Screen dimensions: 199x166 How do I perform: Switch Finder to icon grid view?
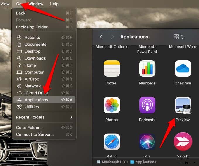pyautogui.click(x=176, y=37)
